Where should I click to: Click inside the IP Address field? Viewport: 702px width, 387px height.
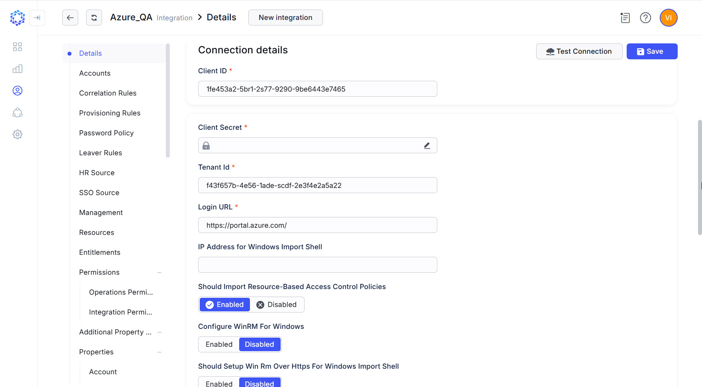pos(317,264)
